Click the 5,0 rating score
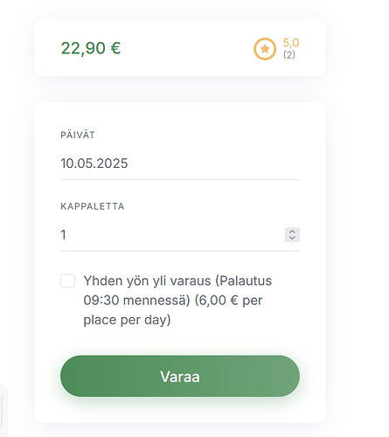Image resolution: width=389 pixels, height=437 pixels. click(x=291, y=43)
